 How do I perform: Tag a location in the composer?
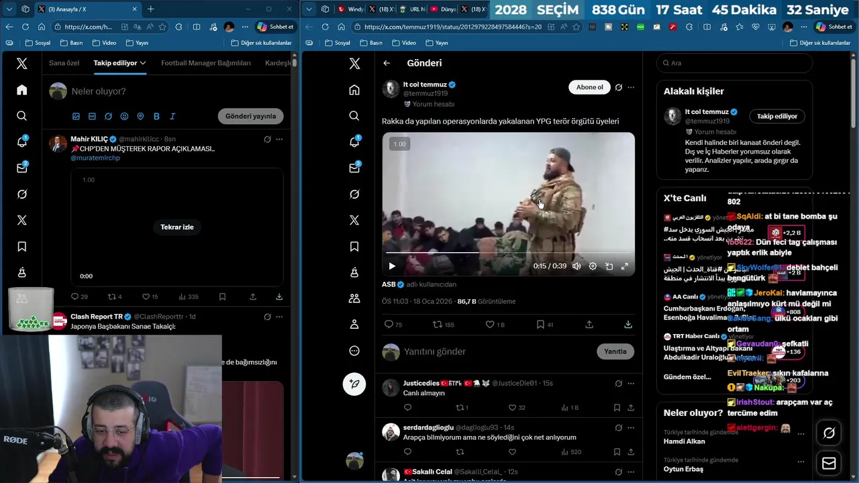pyautogui.click(x=140, y=116)
